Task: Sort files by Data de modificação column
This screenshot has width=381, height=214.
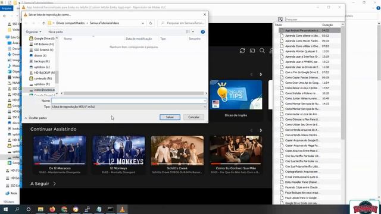Action: 139,39
